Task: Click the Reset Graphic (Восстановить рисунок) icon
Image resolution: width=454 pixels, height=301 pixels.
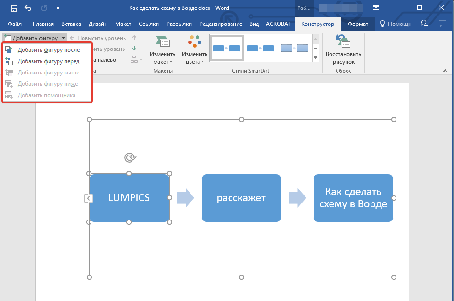Action: point(343,41)
